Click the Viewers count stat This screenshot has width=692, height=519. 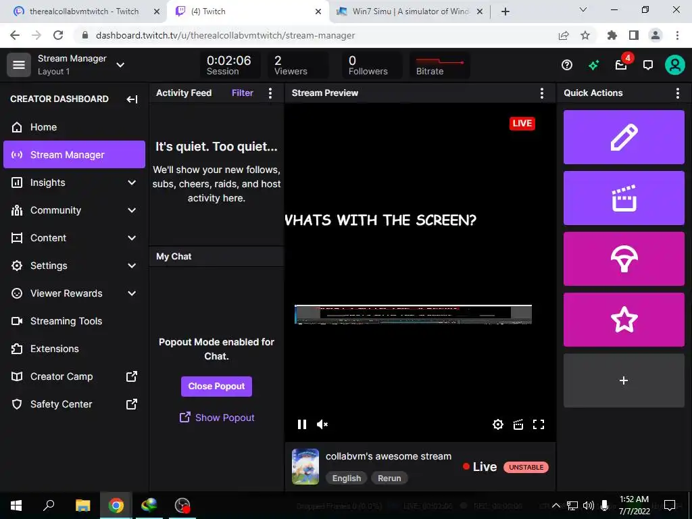pyautogui.click(x=298, y=66)
